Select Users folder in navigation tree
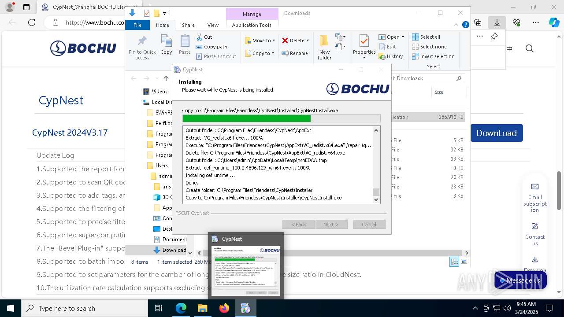This screenshot has height=317, width=564. click(157, 166)
